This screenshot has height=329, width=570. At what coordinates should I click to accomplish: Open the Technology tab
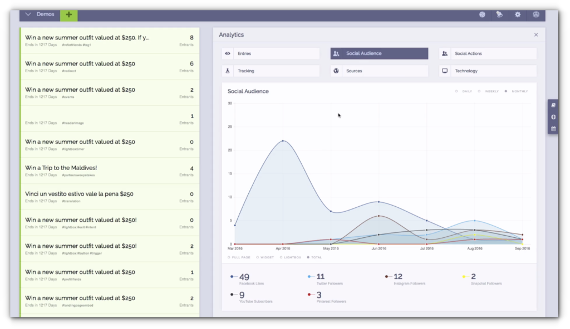pos(488,71)
